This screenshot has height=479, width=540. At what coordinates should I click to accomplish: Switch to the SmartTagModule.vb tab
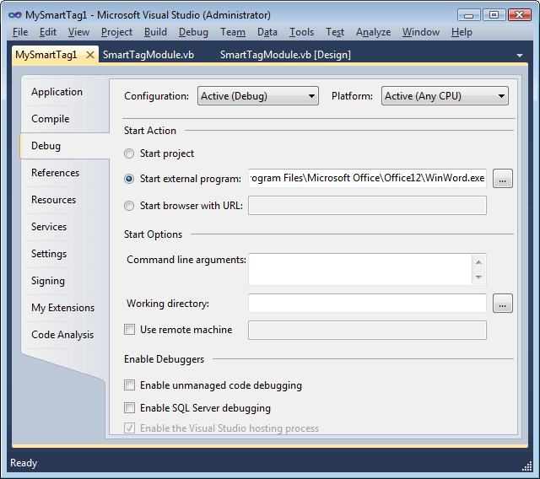tap(148, 55)
